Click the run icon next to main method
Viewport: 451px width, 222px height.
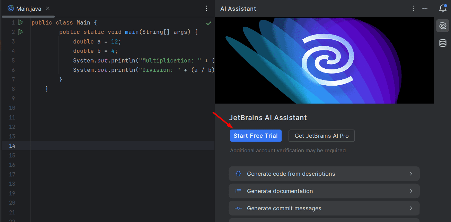20,32
